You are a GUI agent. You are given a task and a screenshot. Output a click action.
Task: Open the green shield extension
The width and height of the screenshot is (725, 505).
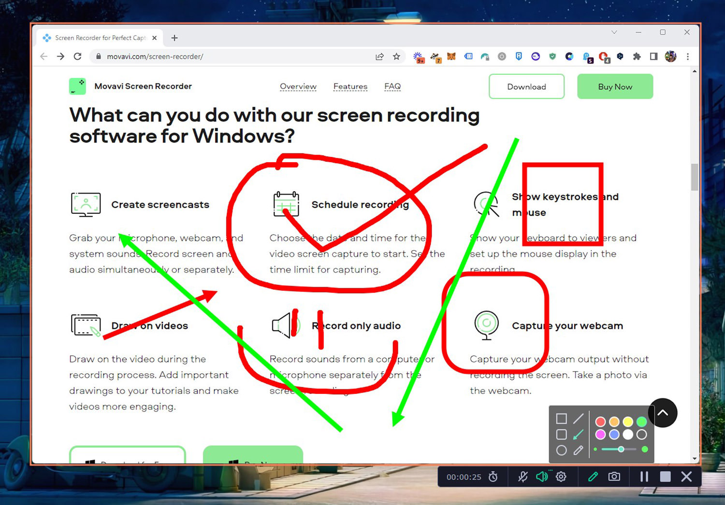552,56
